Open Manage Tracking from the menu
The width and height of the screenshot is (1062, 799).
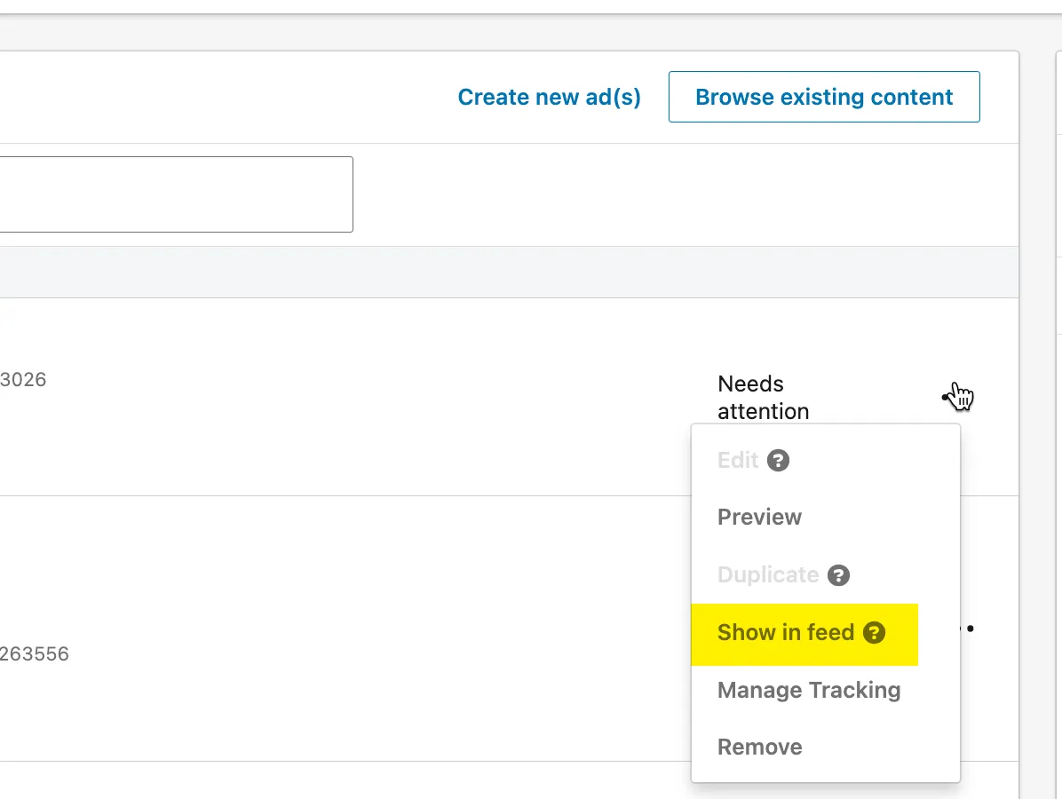[x=808, y=690]
